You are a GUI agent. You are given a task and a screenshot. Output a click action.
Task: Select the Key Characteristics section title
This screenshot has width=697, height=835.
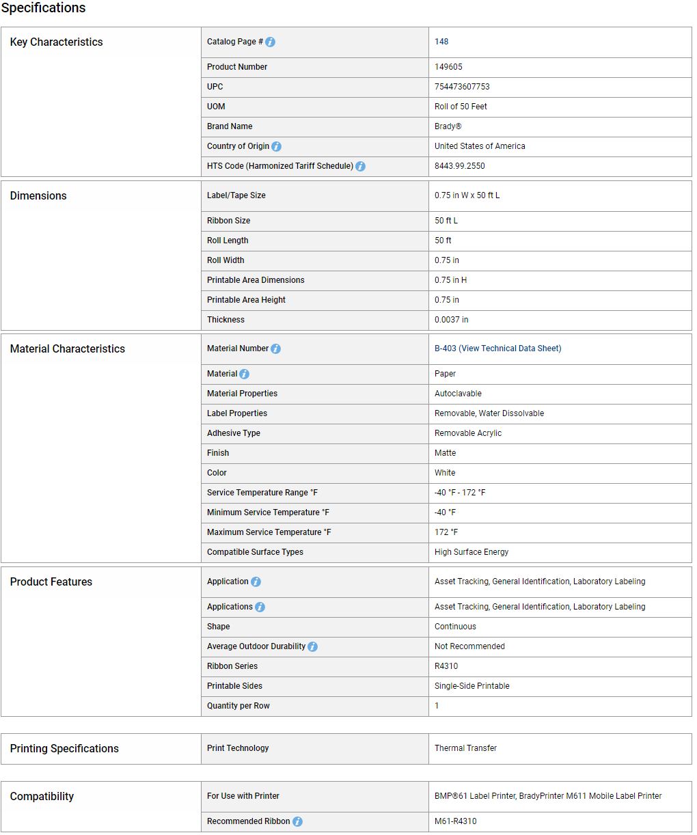tap(56, 42)
